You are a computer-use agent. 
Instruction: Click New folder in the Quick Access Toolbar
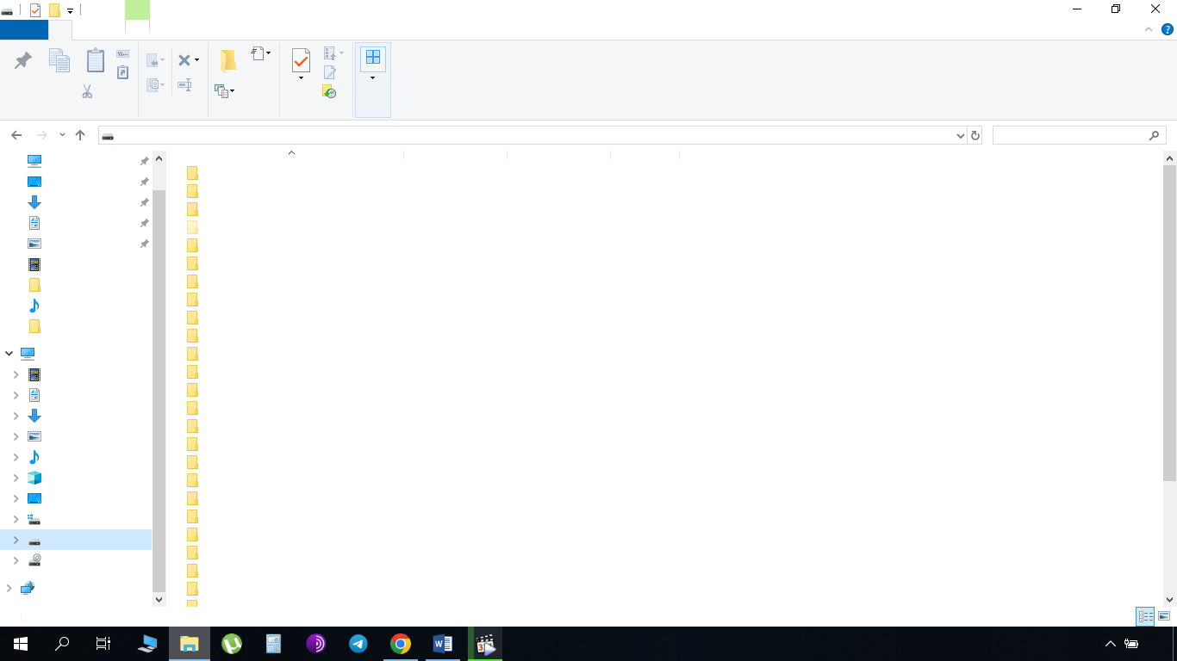pos(54,10)
